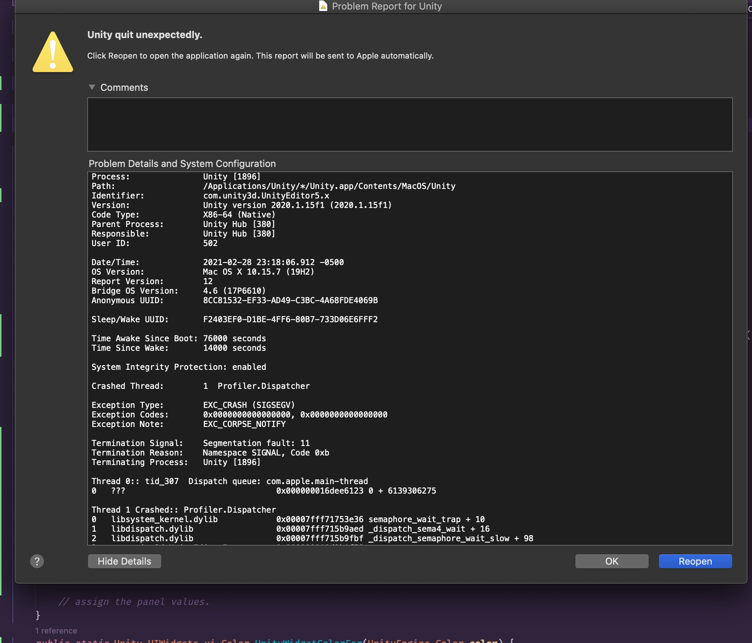Click Bridge OS Version 4.6 line
The width and height of the screenshot is (752, 643).
pyautogui.click(x=178, y=291)
